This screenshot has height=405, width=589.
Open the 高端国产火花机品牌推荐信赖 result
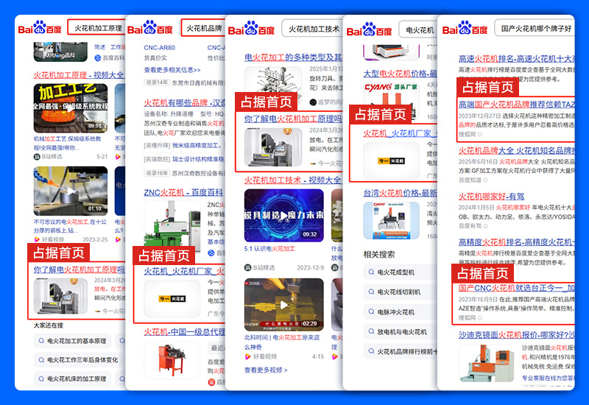pyautogui.click(x=517, y=104)
